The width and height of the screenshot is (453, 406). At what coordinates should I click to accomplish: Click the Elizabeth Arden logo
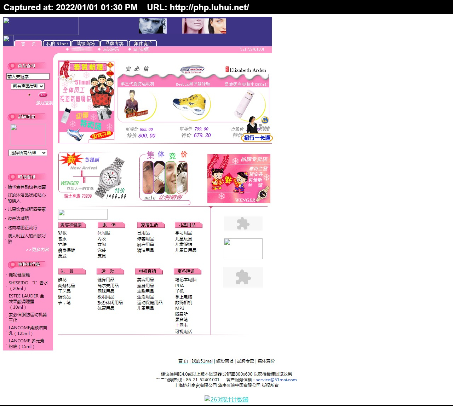point(246,70)
